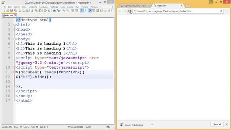Click the Print toolbar icon
The width and height of the screenshot is (231, 130).
[x=27, y=10]
